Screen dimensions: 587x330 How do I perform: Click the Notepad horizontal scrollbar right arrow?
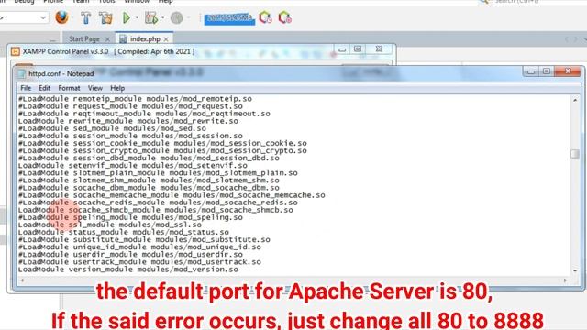coord(565,280)
